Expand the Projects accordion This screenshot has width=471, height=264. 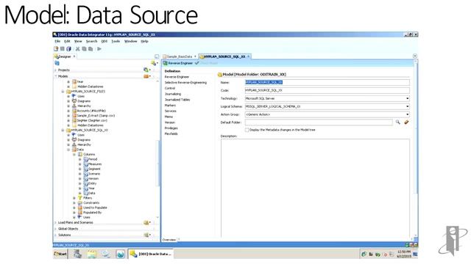click(56, 70)
